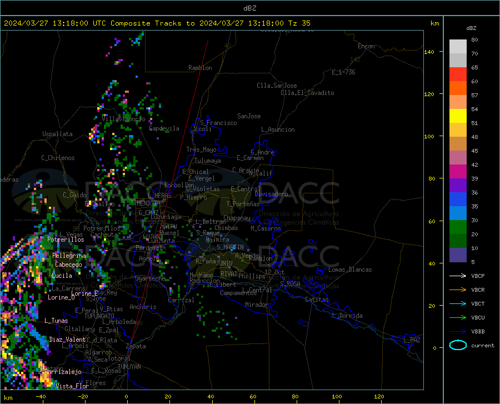Click the Carrizal map label

click(x=181, y=300)
